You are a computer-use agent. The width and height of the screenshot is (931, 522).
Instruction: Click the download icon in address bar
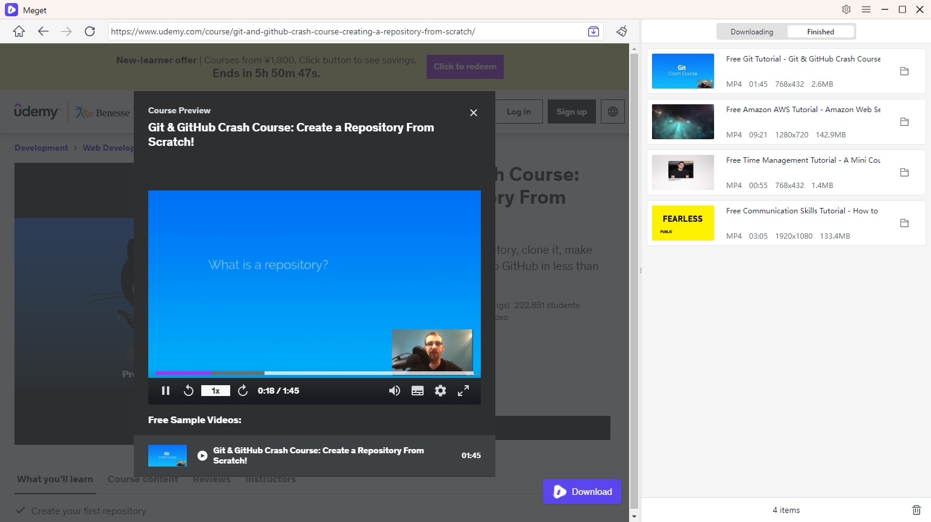[594, 31]
